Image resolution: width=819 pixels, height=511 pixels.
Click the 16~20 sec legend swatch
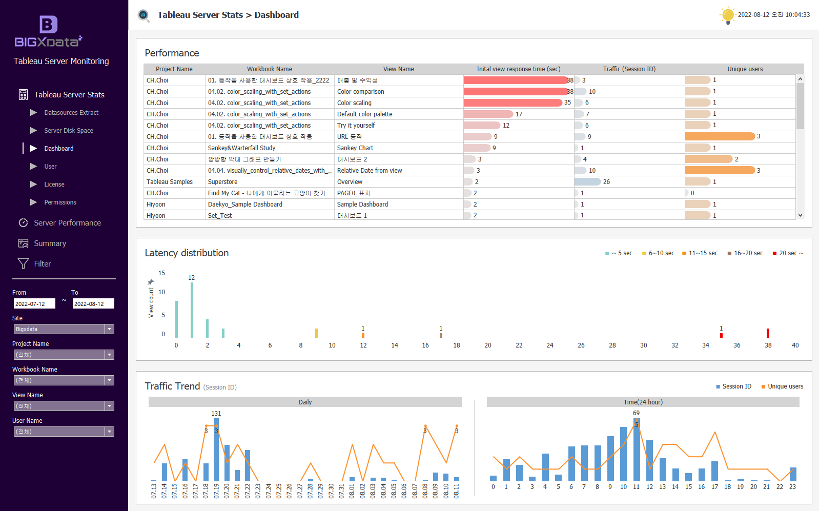(729, 253)
